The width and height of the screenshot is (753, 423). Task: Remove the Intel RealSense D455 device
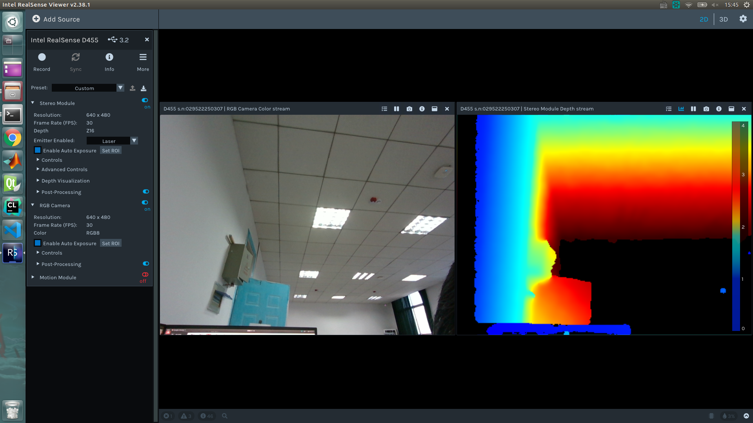coord(147,40)
